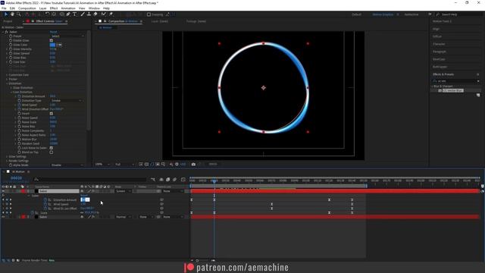Open the Composition menu
Viewport: 485px width, 273px height.
tap(27, 8)
